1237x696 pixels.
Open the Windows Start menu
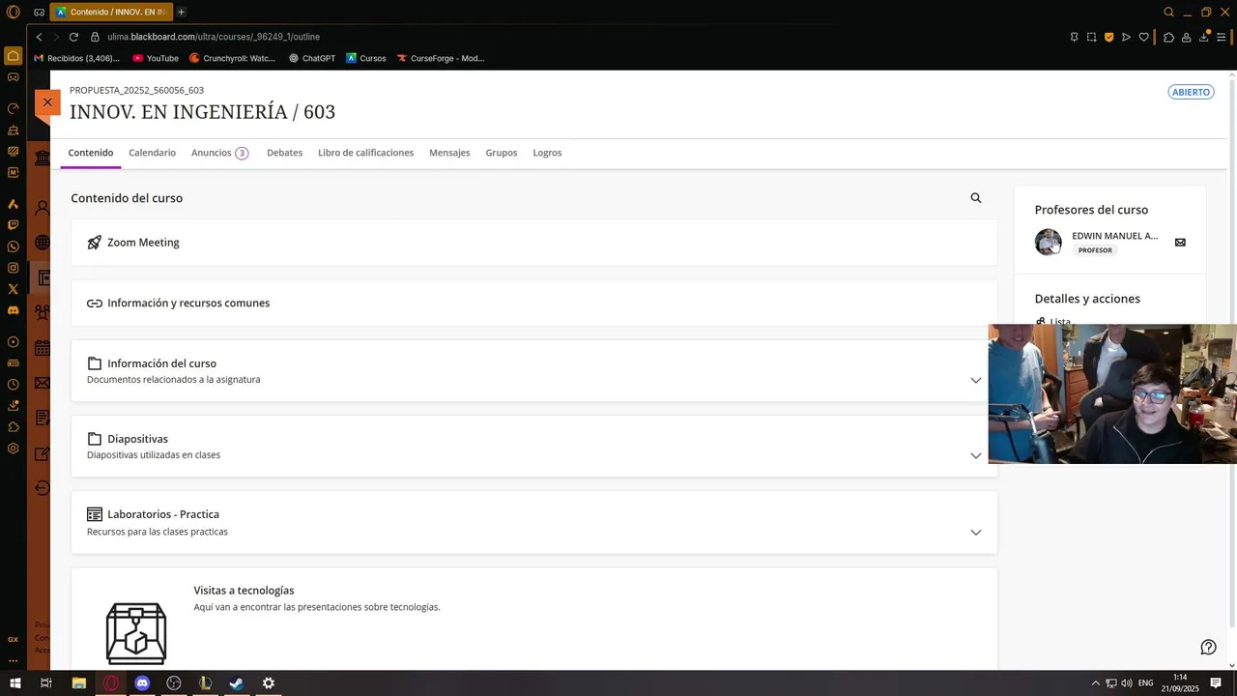pos(14,683)
